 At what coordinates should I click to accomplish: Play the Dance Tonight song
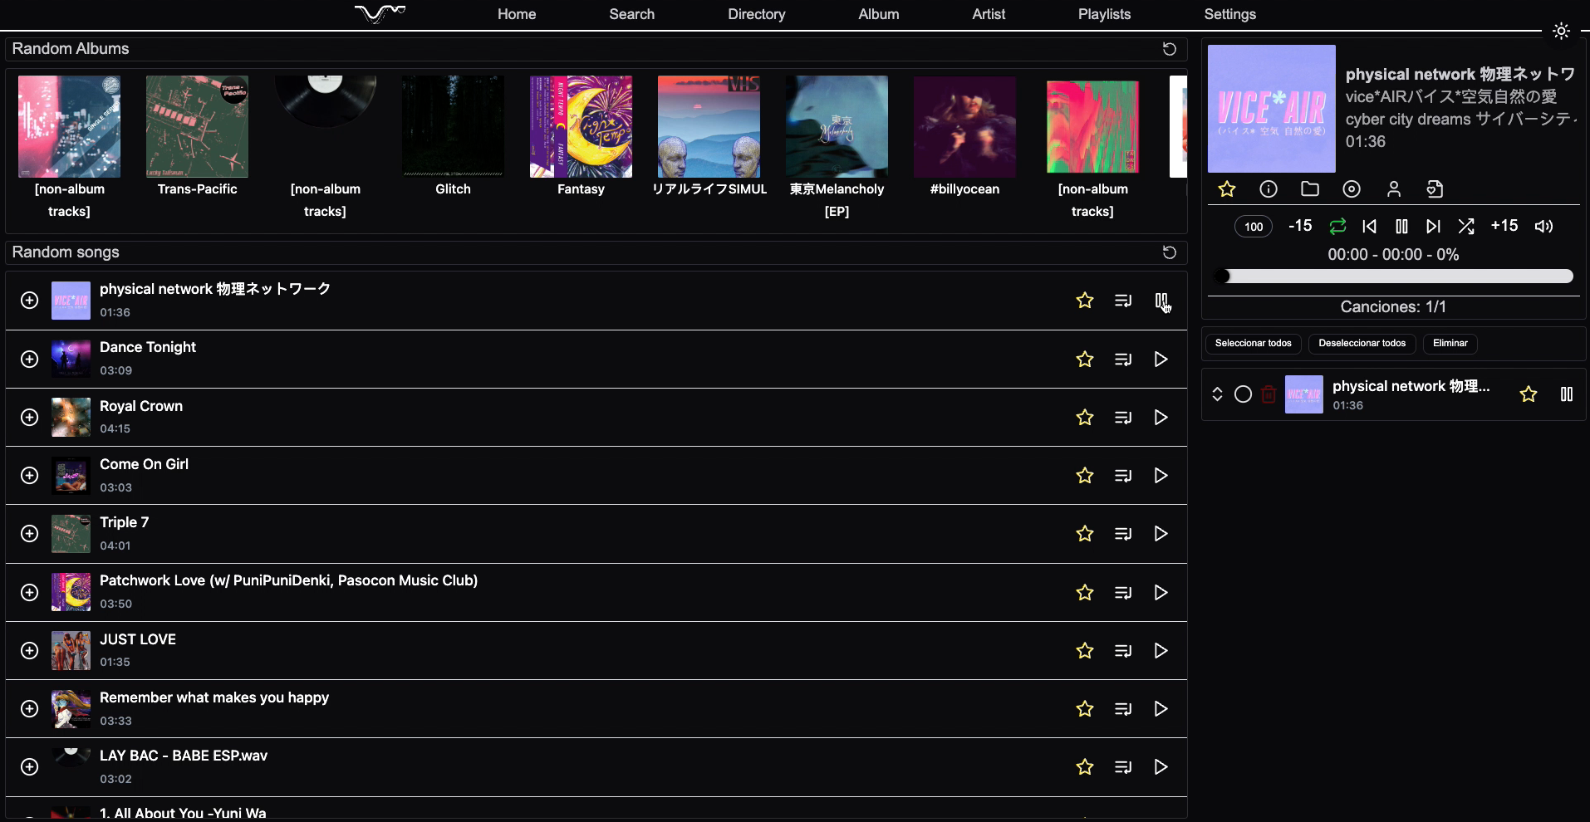[x=1161, y=360]
